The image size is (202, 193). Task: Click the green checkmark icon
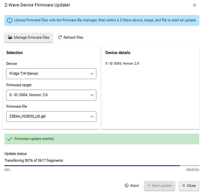coord(10,139)
